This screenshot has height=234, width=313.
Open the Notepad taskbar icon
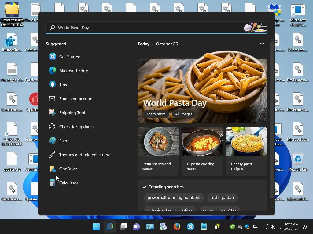[204, 227]
